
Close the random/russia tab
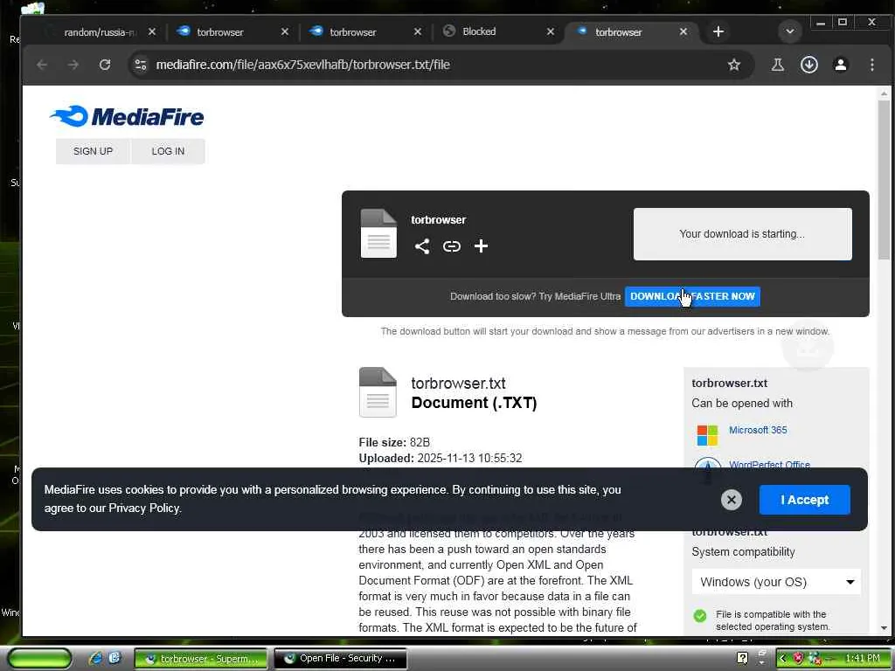coord(152,32)
